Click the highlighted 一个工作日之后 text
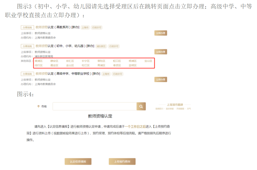Viewport: 257px width, 170px height. [135, 126]
